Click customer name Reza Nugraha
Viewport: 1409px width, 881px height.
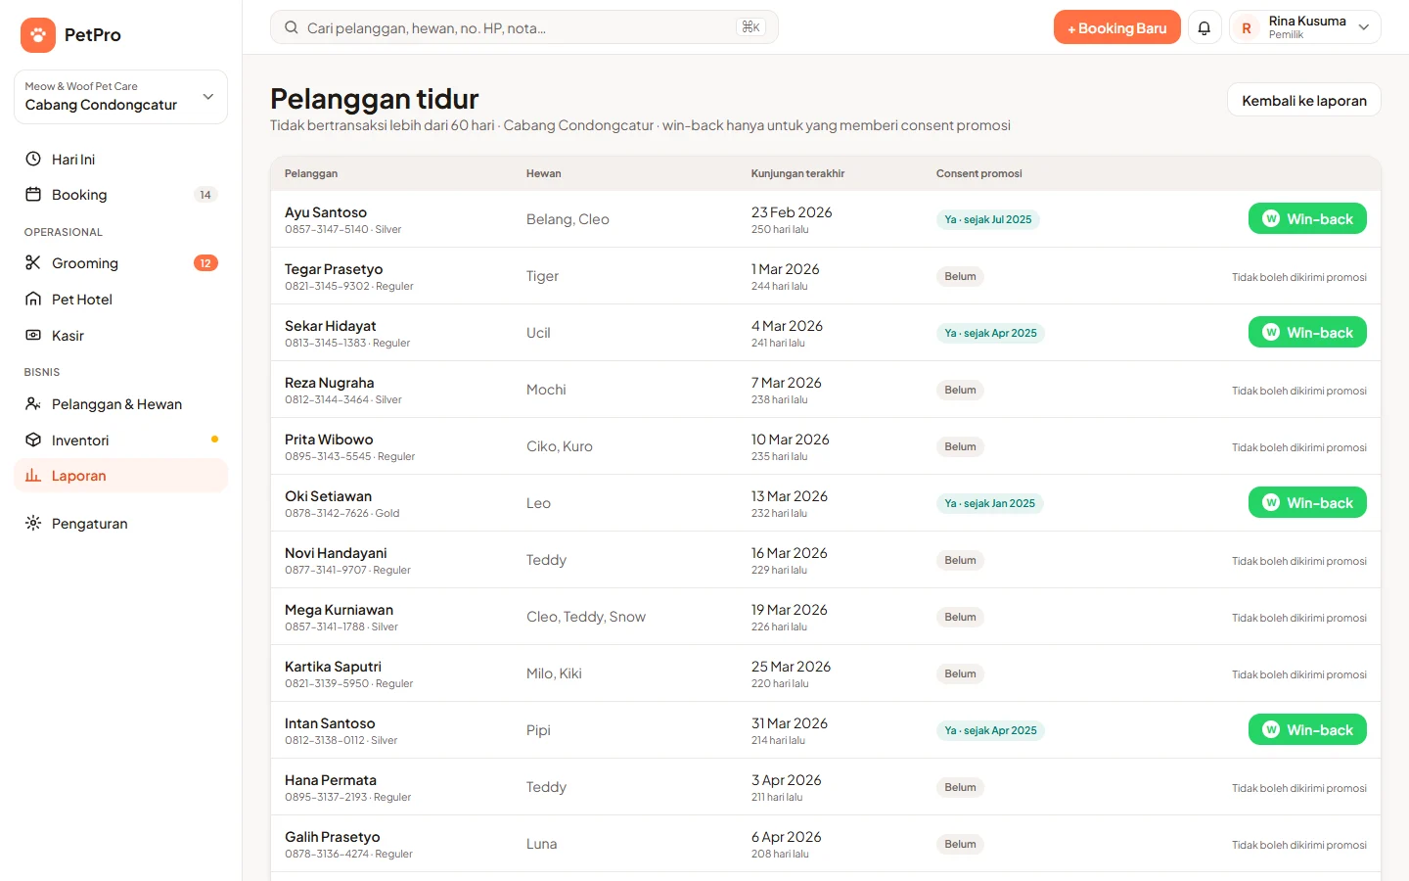(329, 383)
